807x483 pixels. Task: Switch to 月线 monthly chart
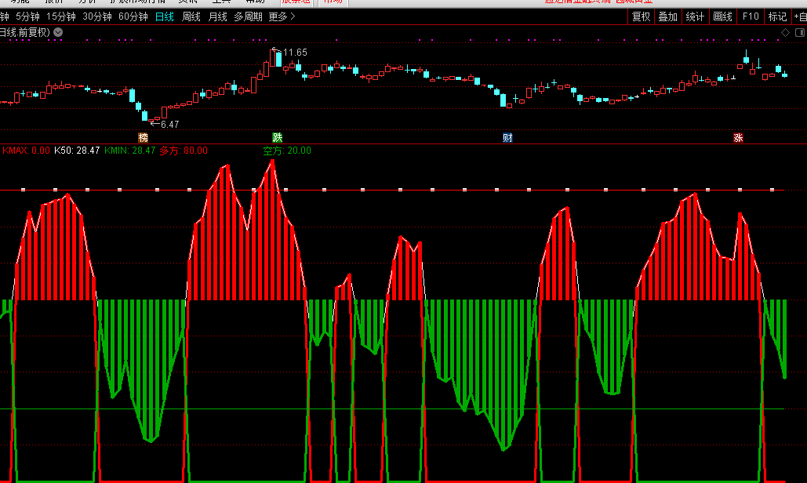pos(218,16)
